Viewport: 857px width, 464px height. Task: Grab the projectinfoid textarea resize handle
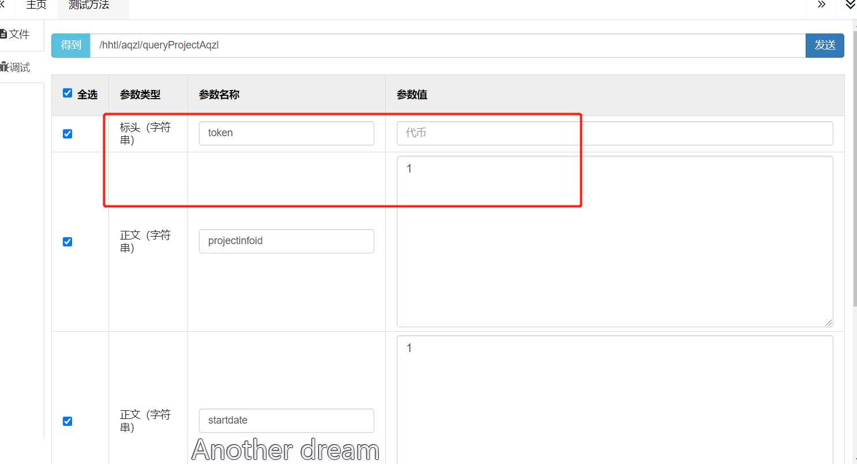click(x=829, y=323)
